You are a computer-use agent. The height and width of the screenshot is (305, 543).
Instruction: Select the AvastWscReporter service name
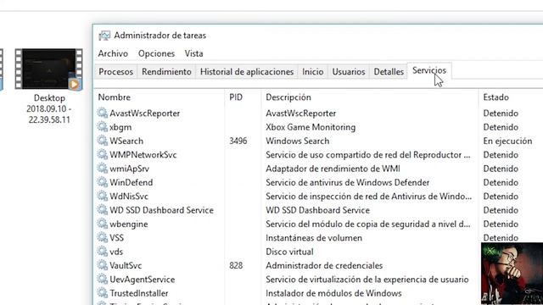click(x=145, y=113)
